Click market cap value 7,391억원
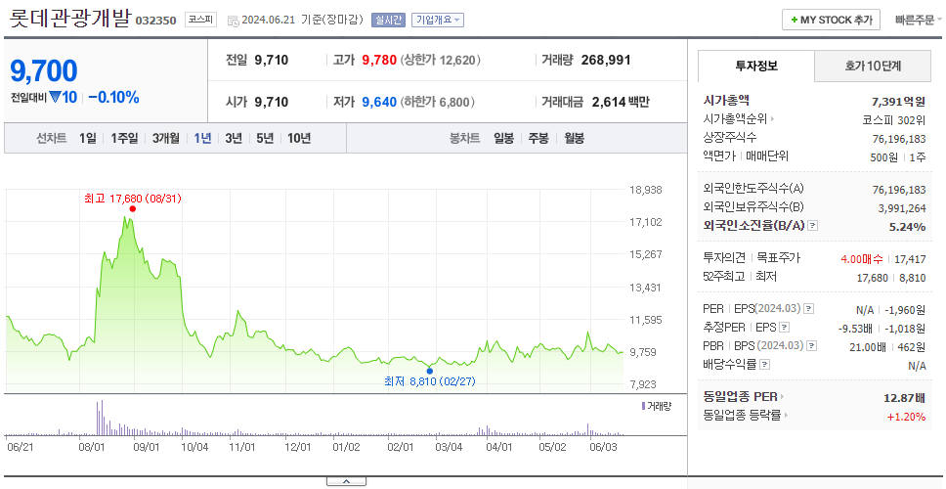Image resolution: width=946 pixels, height=489 pixels. coord(899,102)
